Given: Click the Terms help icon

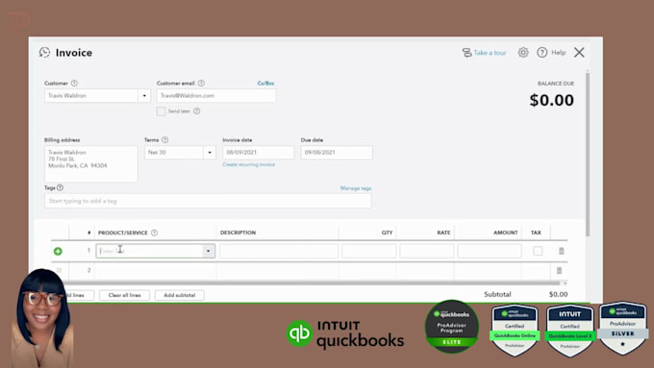Looking at the screenshot, I should click(x=164, y=139).
